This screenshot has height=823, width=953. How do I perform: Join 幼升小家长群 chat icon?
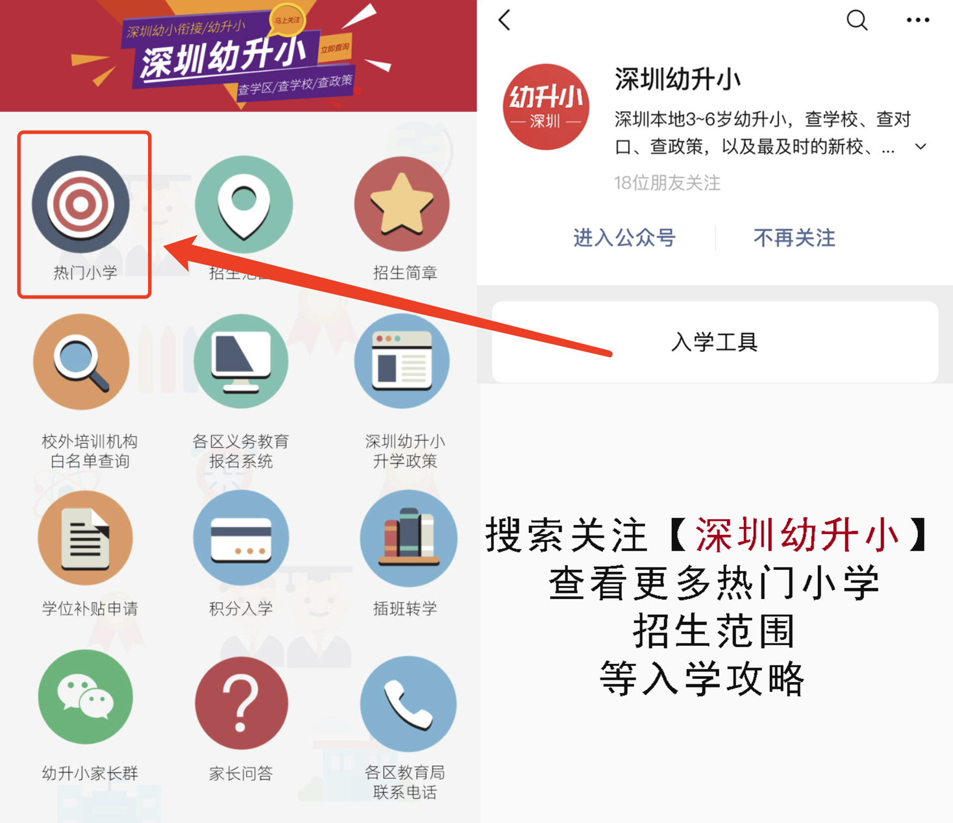tap(85, 697)
